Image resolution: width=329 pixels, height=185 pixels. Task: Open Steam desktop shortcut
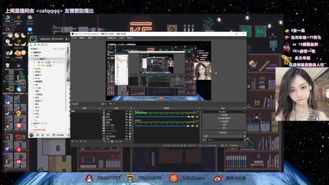click(x=7, y=115)
